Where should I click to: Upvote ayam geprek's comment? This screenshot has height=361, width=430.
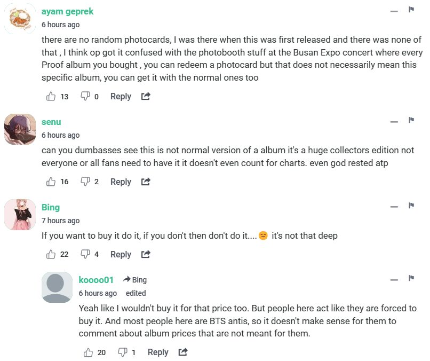tap(51, 96)
